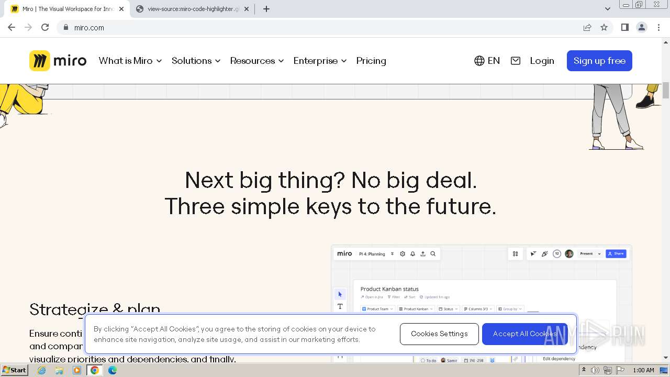
Task: Click Open in Jira link in the board mockup
Action: 372,297
